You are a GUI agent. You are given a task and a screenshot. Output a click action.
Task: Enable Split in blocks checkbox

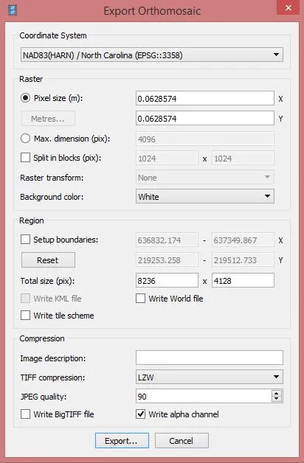coord(25,158)
